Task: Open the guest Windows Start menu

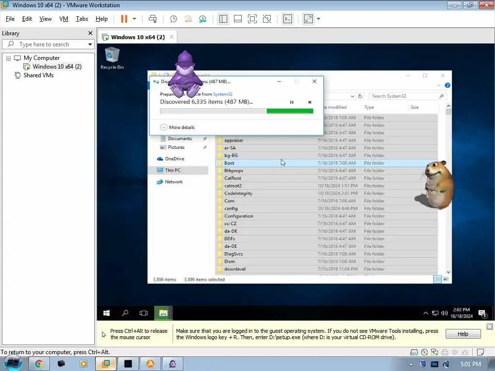Action: click(x=107, y=313)
